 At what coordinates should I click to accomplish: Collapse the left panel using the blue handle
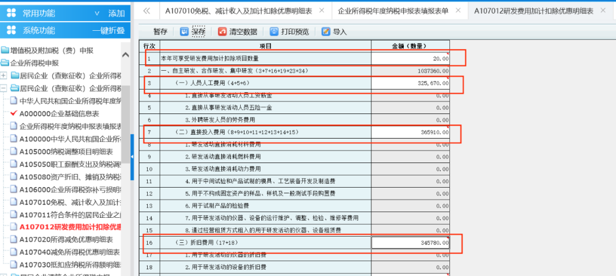tap(132, 157)
